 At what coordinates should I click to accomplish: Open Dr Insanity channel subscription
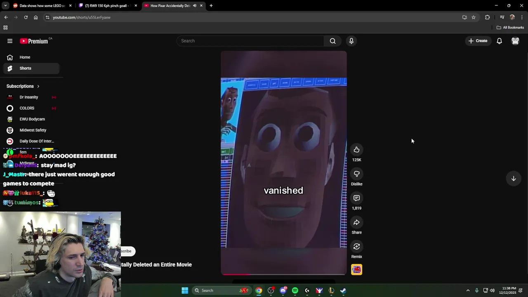tap(31, 97)
